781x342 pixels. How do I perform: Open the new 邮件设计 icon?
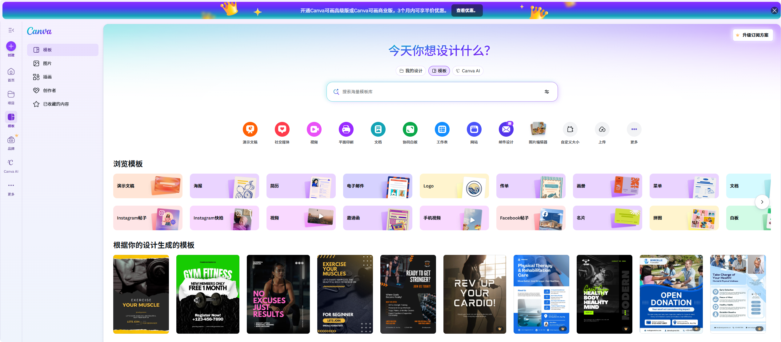pyautogui.click(x=506, y=129)
